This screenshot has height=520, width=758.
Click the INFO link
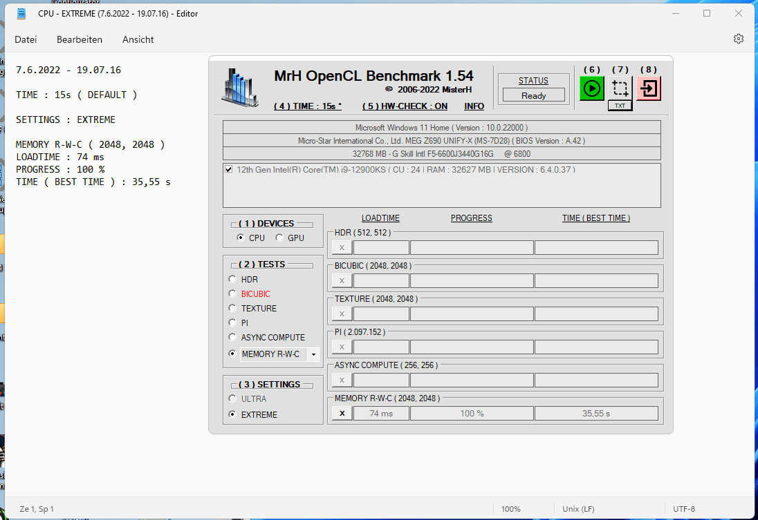474,106
